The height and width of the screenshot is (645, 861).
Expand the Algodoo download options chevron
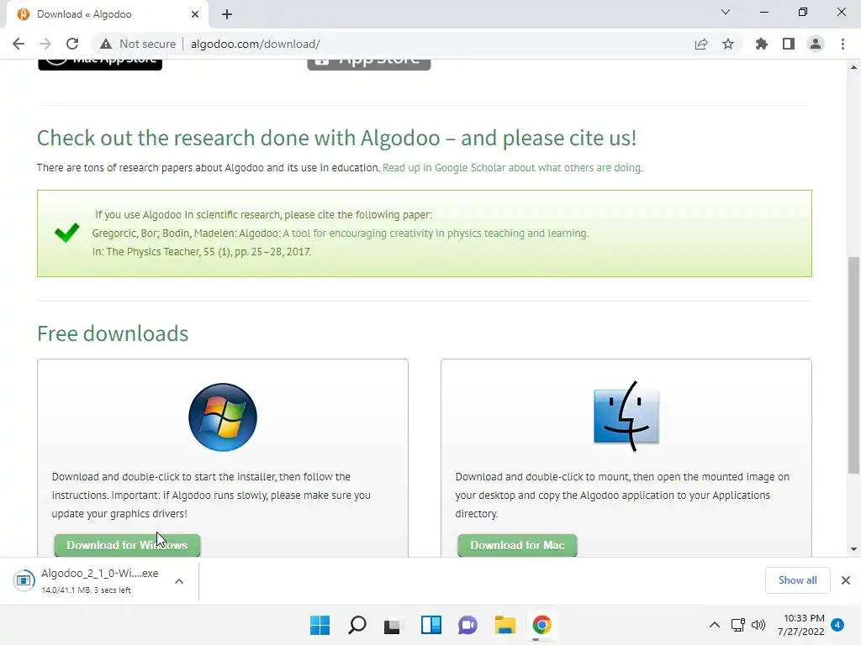(x=179, y=581)
